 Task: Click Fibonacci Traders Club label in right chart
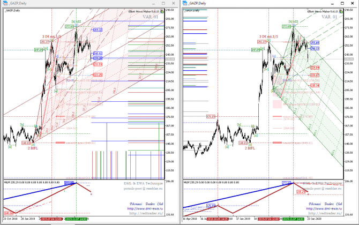point(325,204)
